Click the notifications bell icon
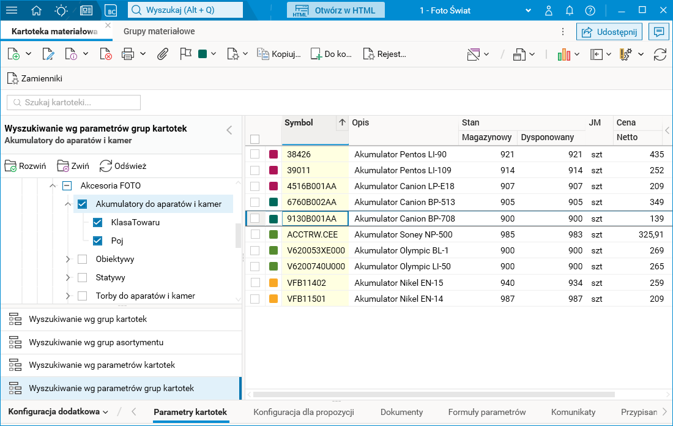The image size is (673, 426). click(x=570, y=10)
